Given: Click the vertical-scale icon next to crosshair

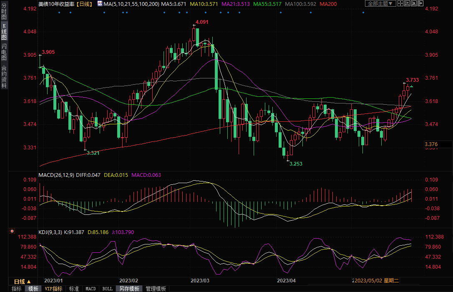Looking at the screenshot, I should pos(408,3).
